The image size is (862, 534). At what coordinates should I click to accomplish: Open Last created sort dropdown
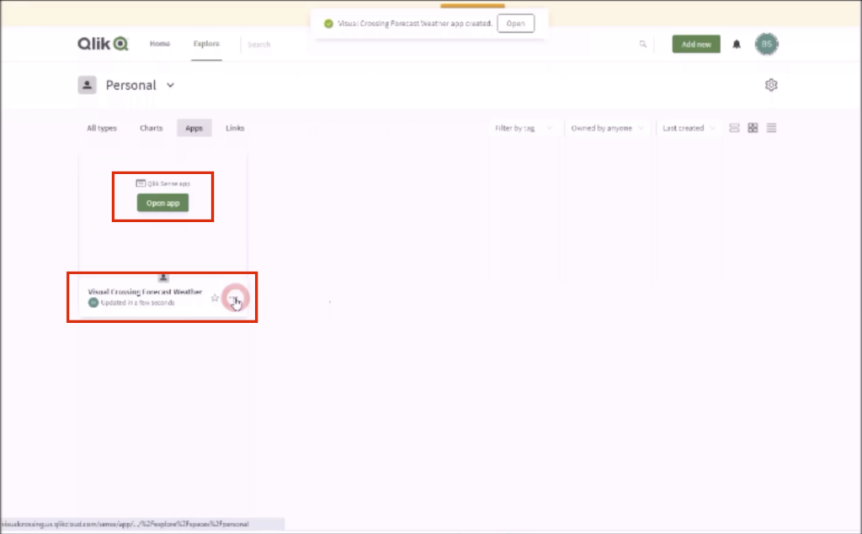[x=689, y=128]
